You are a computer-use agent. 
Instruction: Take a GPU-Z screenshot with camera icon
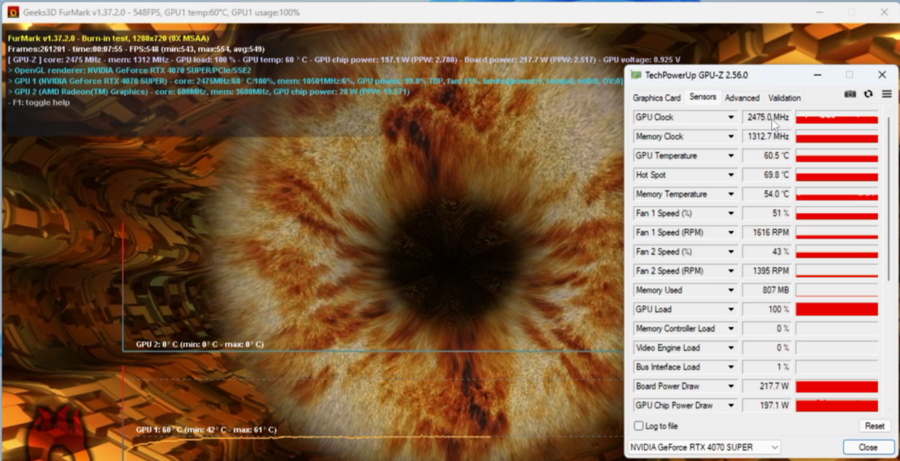tap(850, 94)
